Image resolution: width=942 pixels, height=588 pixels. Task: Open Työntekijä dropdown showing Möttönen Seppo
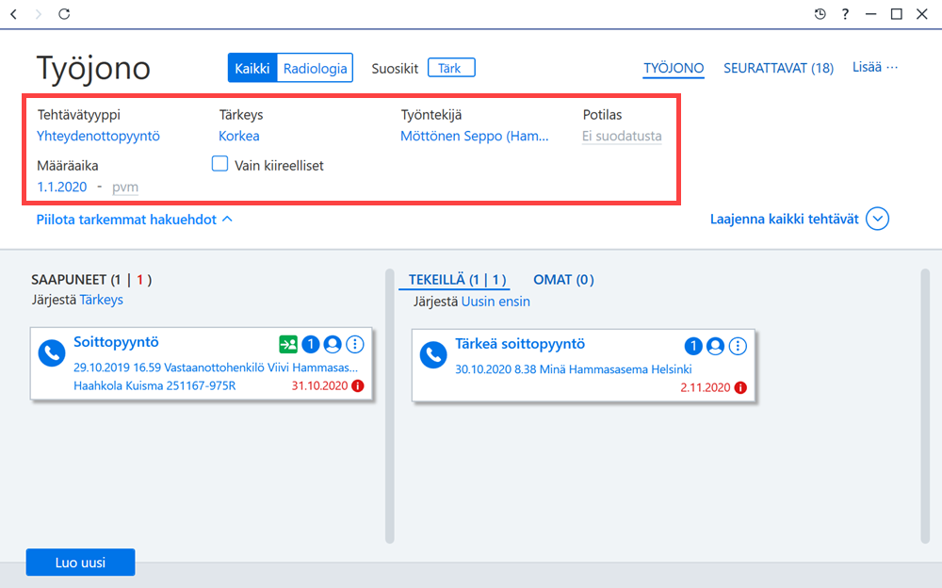475,137
